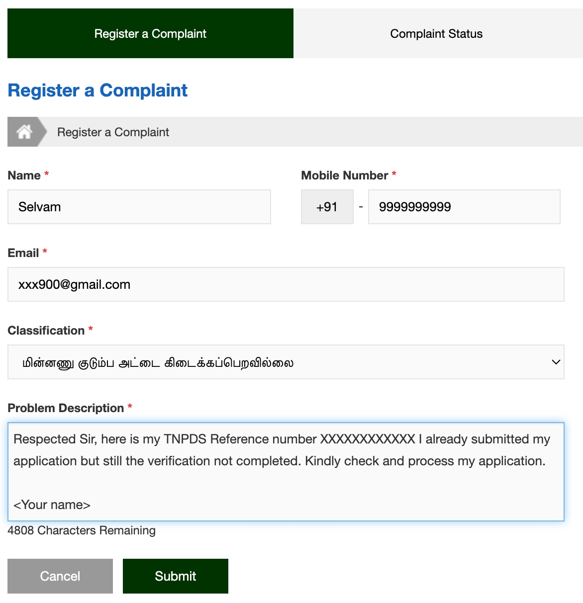Select the mobile number field with 9999999999
The width and height of the screenshot is (583, 603).
point(464,207)
